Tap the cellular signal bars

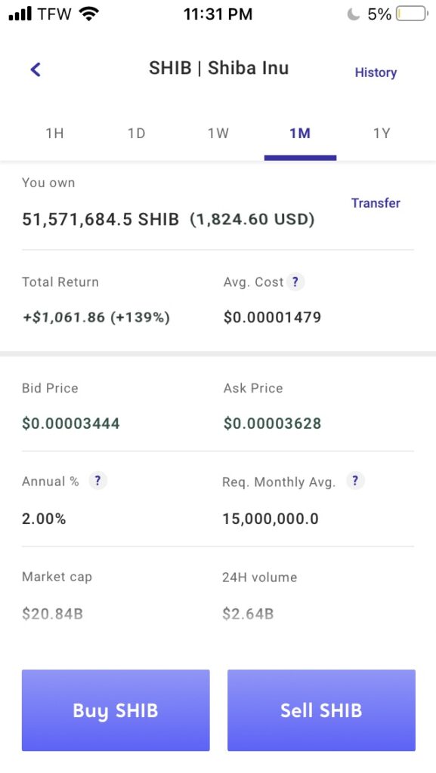tap(20, 14)
